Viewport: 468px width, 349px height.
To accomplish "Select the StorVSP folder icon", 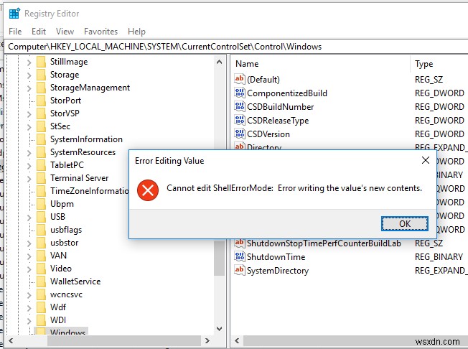I will pyautogui.click(x=41, y=113).
